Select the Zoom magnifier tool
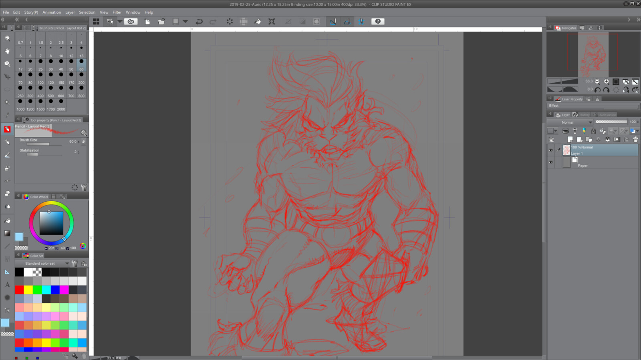The width and height of the screenshot is (641, 360). click(7, 38)
